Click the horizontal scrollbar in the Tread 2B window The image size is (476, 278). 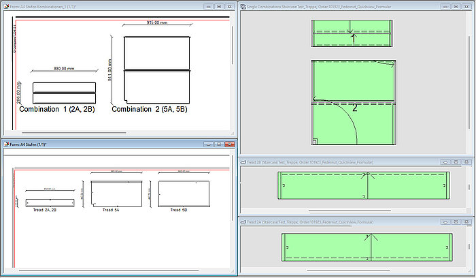point(350,211)
